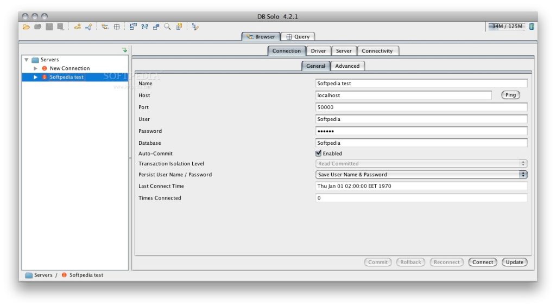Click the Connect button
The image size is (556, 307).
click(482, 262)
